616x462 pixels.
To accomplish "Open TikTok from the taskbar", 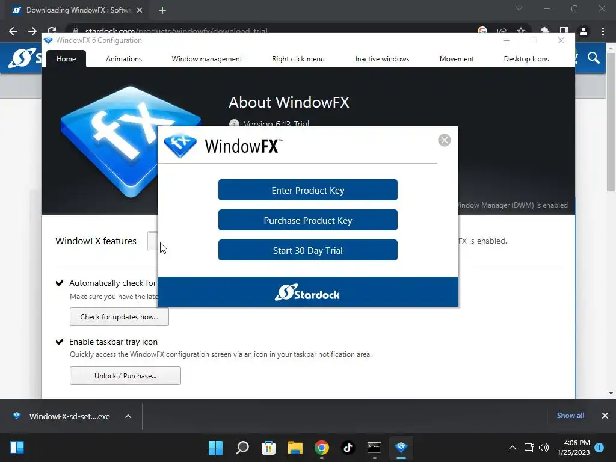I will (348, 448).
